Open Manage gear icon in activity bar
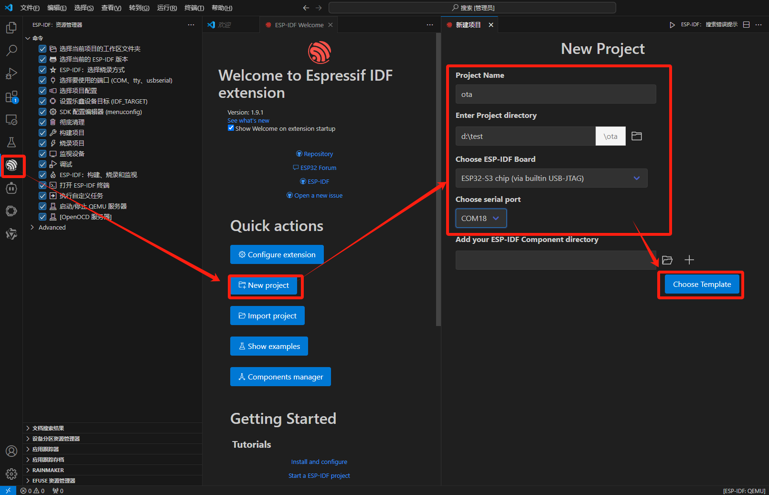This screenshot has width=769, height=495. coord(11,474)
